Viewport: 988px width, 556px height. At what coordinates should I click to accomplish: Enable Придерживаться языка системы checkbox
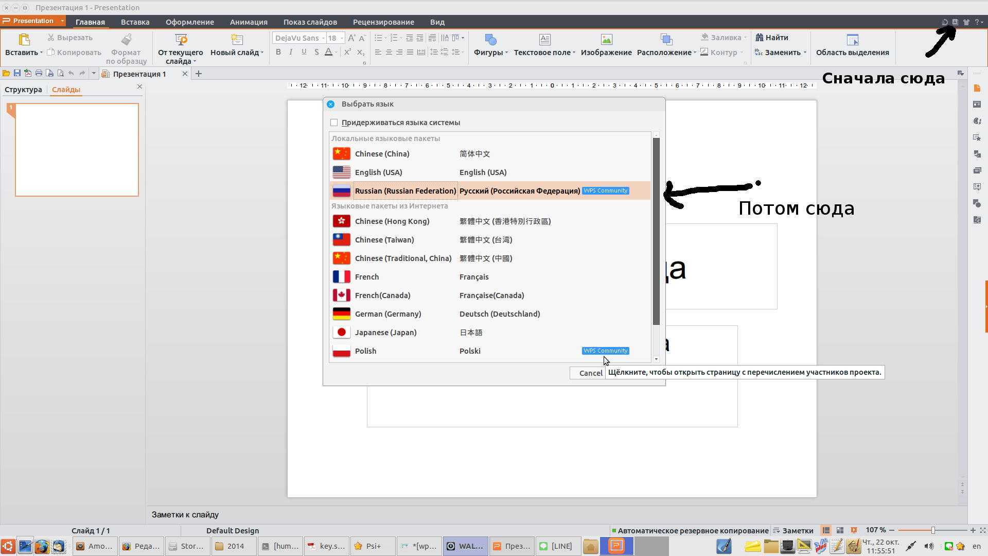point(334,123)
